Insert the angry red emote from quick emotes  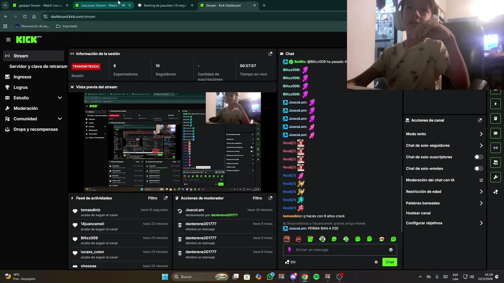pyautogui.click(x=298, y=239)
